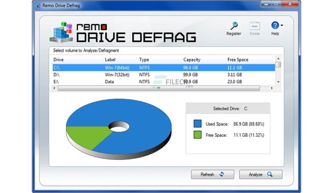
Task: Minimize the Remo Drive Defrag window
Action: [x=266, y=4]
